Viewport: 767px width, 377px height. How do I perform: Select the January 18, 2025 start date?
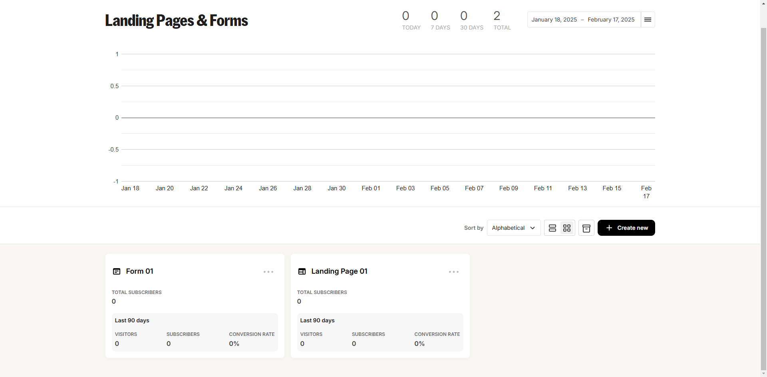[x=554, y=20]
